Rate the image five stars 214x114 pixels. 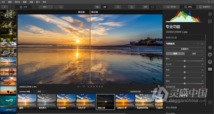(x=102, y=86)
